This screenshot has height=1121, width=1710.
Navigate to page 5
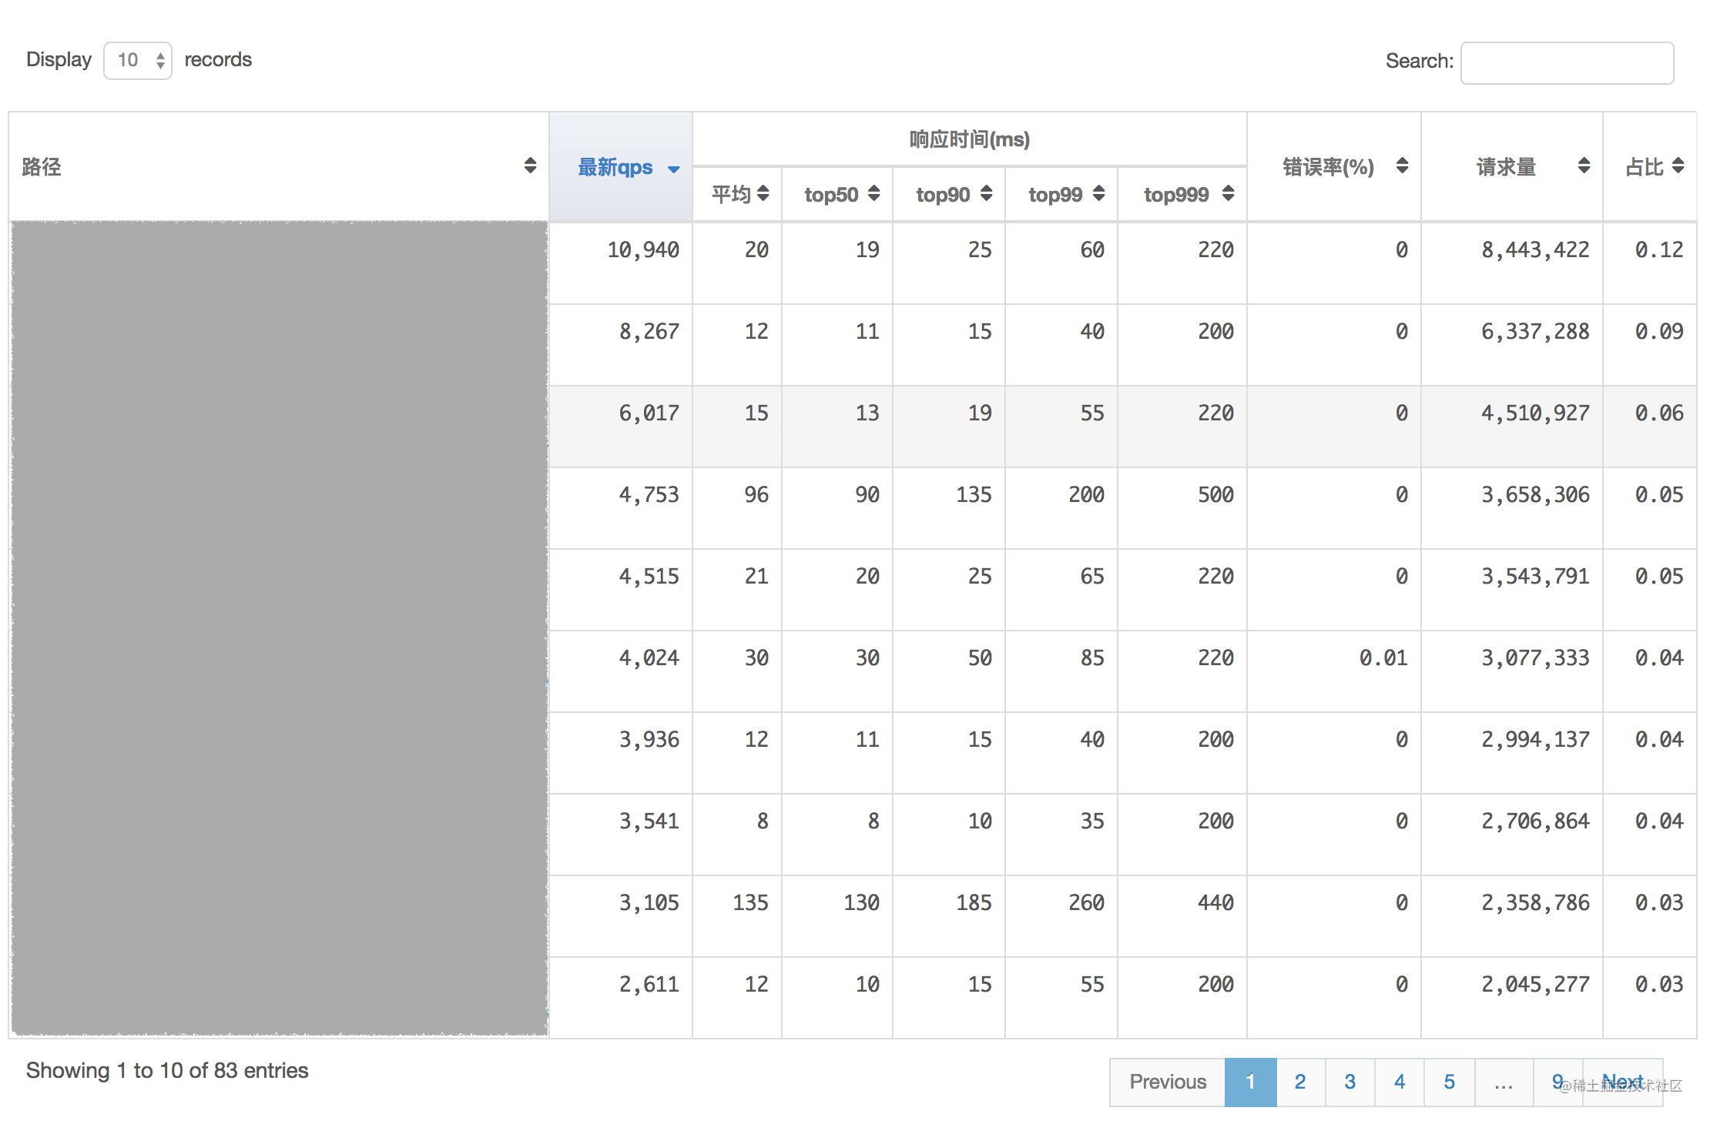click(x=1449, y=1082)
